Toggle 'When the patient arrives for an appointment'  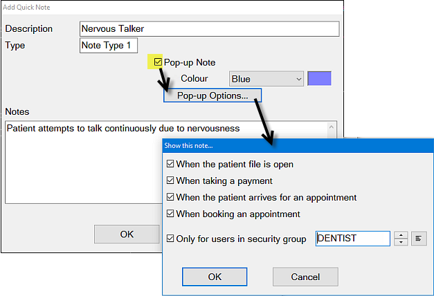pyautogui.click(x=170, y=197)
